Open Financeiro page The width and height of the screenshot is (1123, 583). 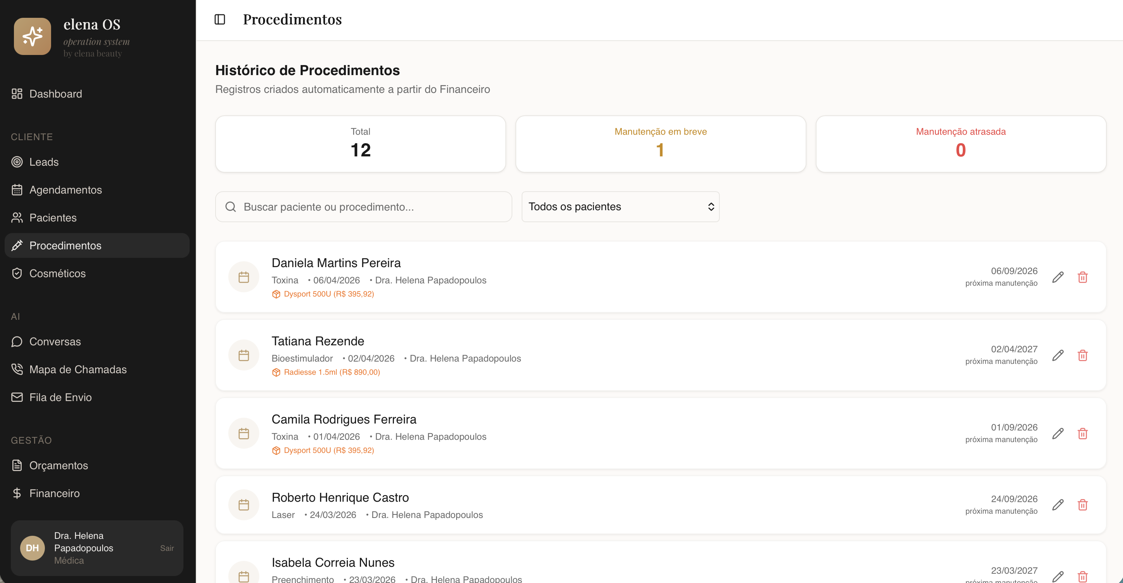[x=97, y=493]
